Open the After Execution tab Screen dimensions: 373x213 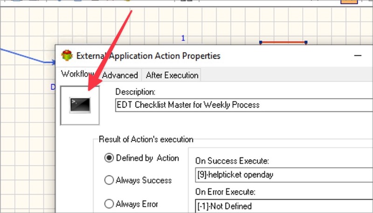tap(172, 76)
